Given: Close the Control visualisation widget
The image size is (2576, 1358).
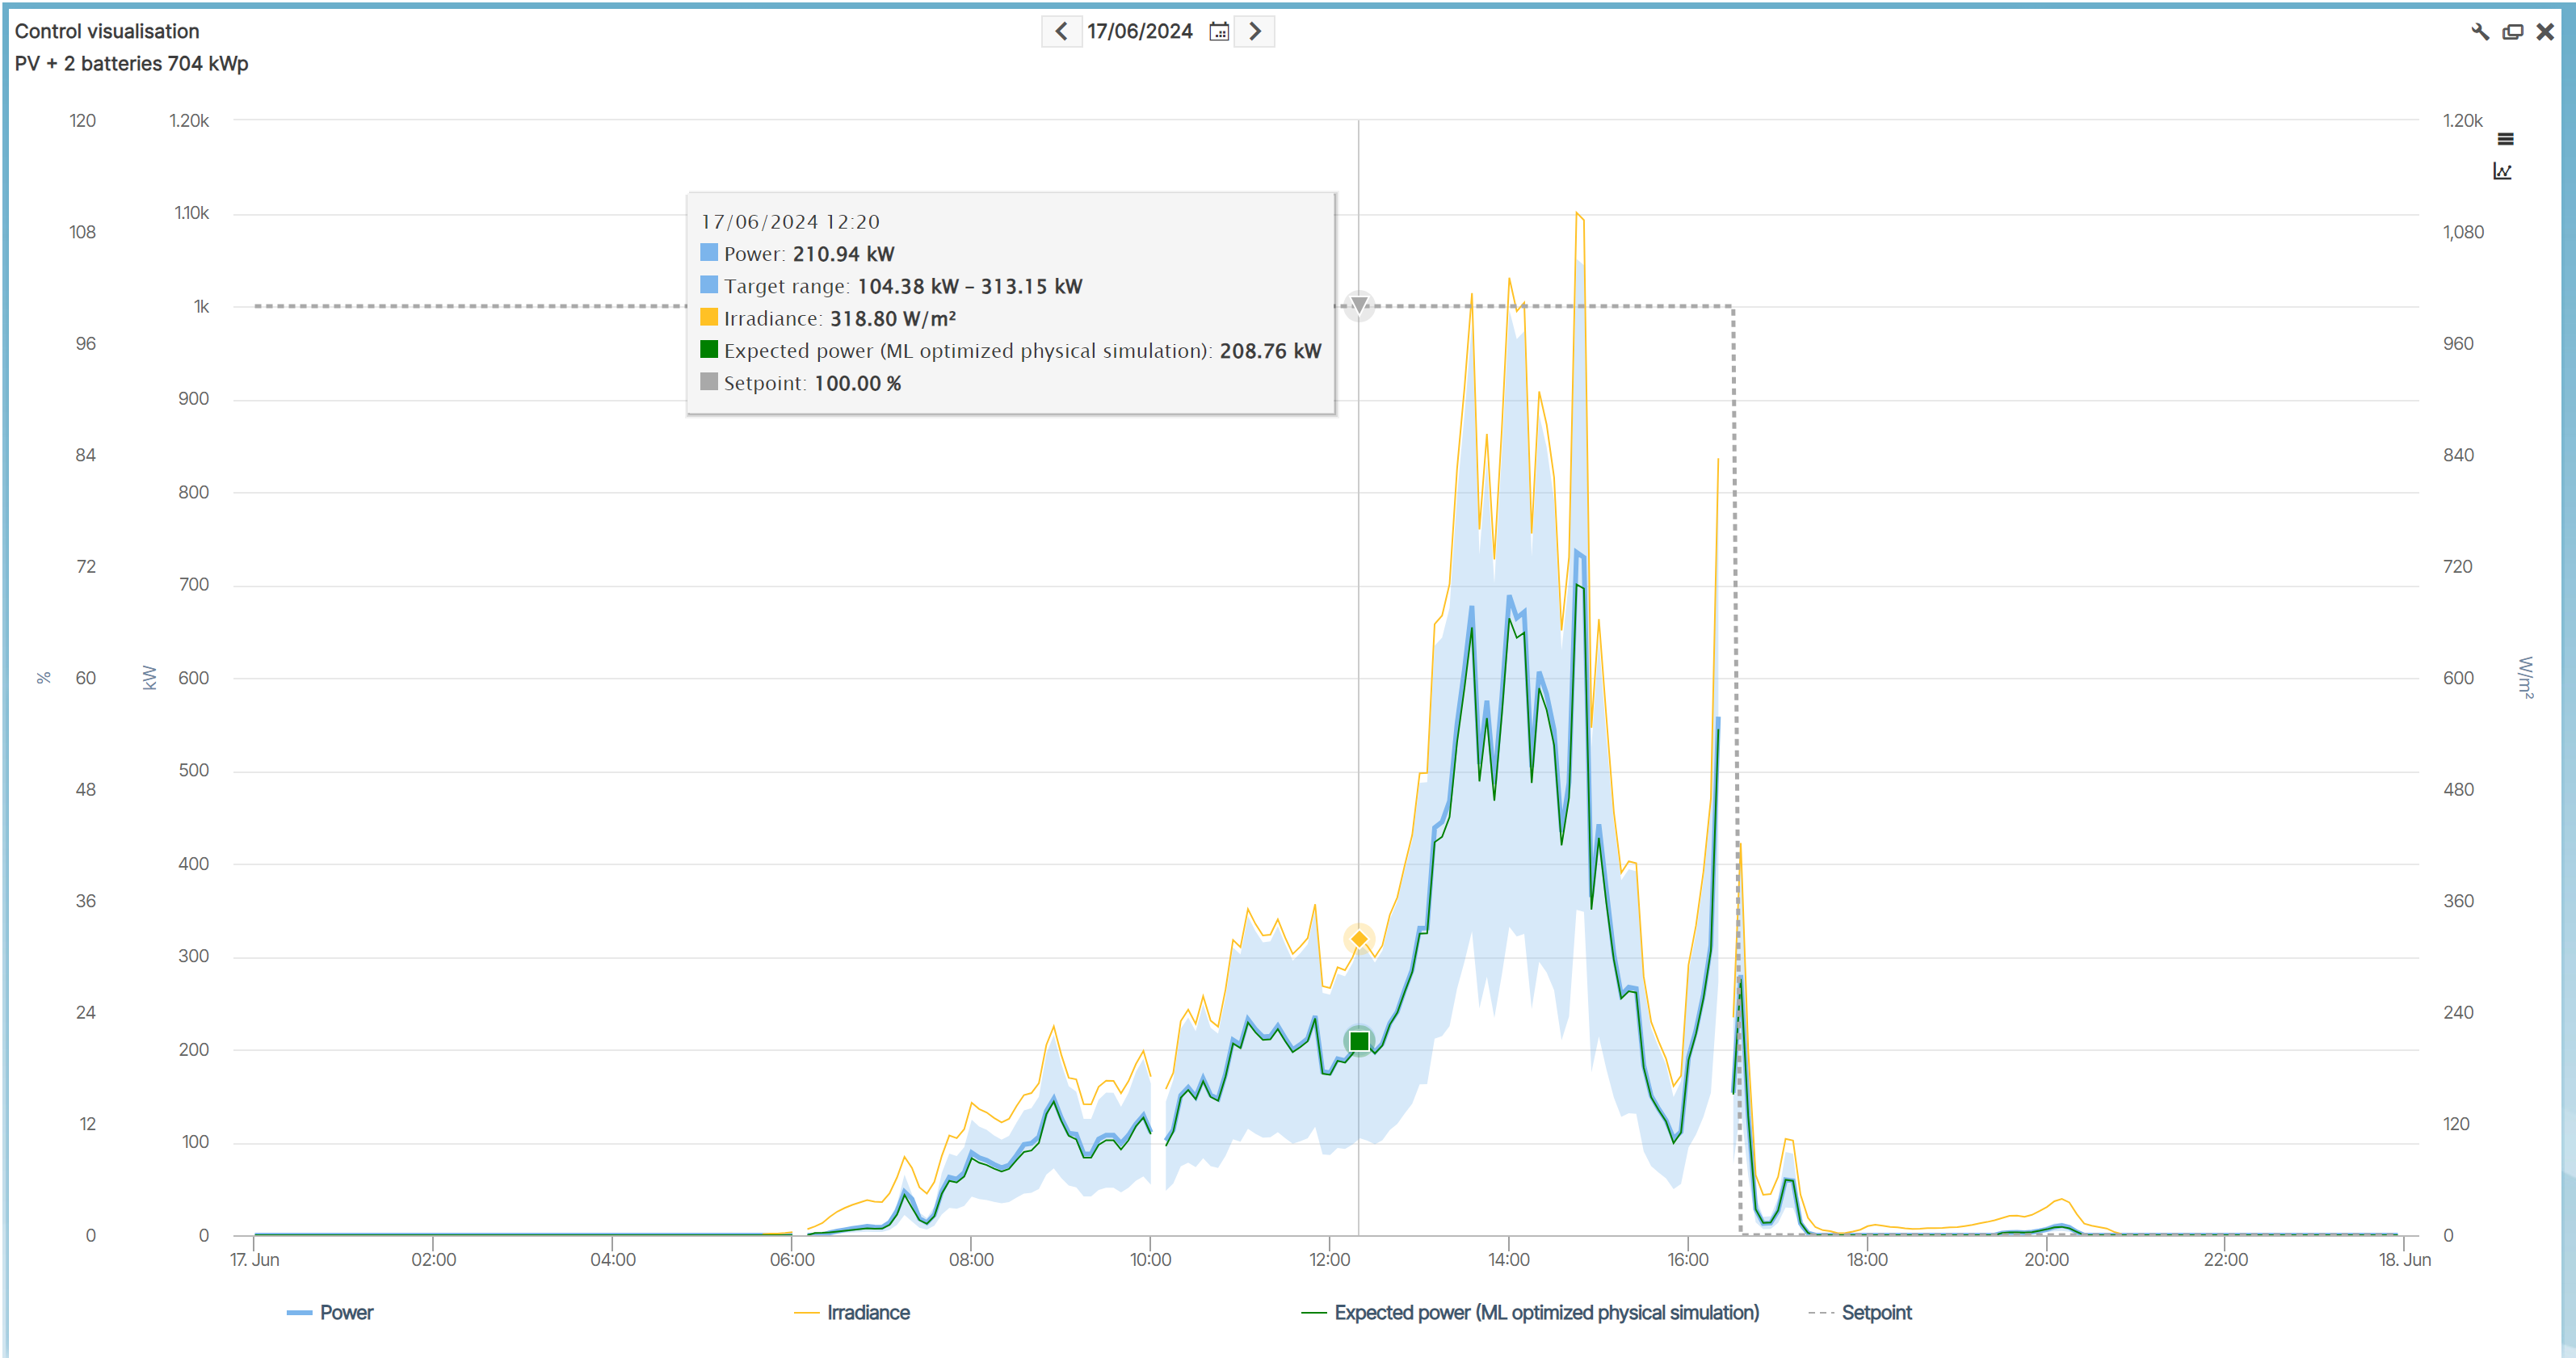Looking at the screenshot, I should point(2545,31).
